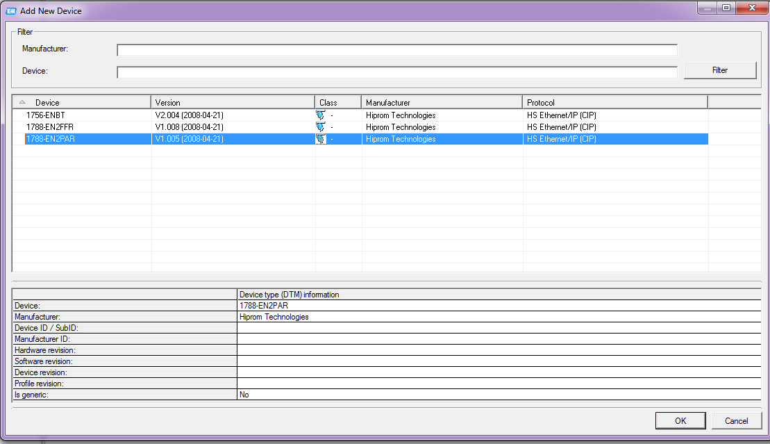This screenshot has height=444, width=770.
Task: Click the application icon in the title bar
Action: pos(10,10)
